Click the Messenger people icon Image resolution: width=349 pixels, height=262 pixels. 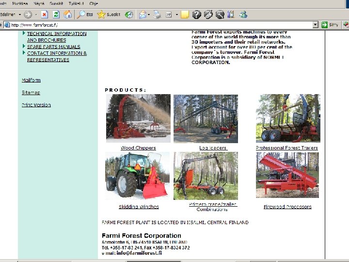(x=243, y=15)
